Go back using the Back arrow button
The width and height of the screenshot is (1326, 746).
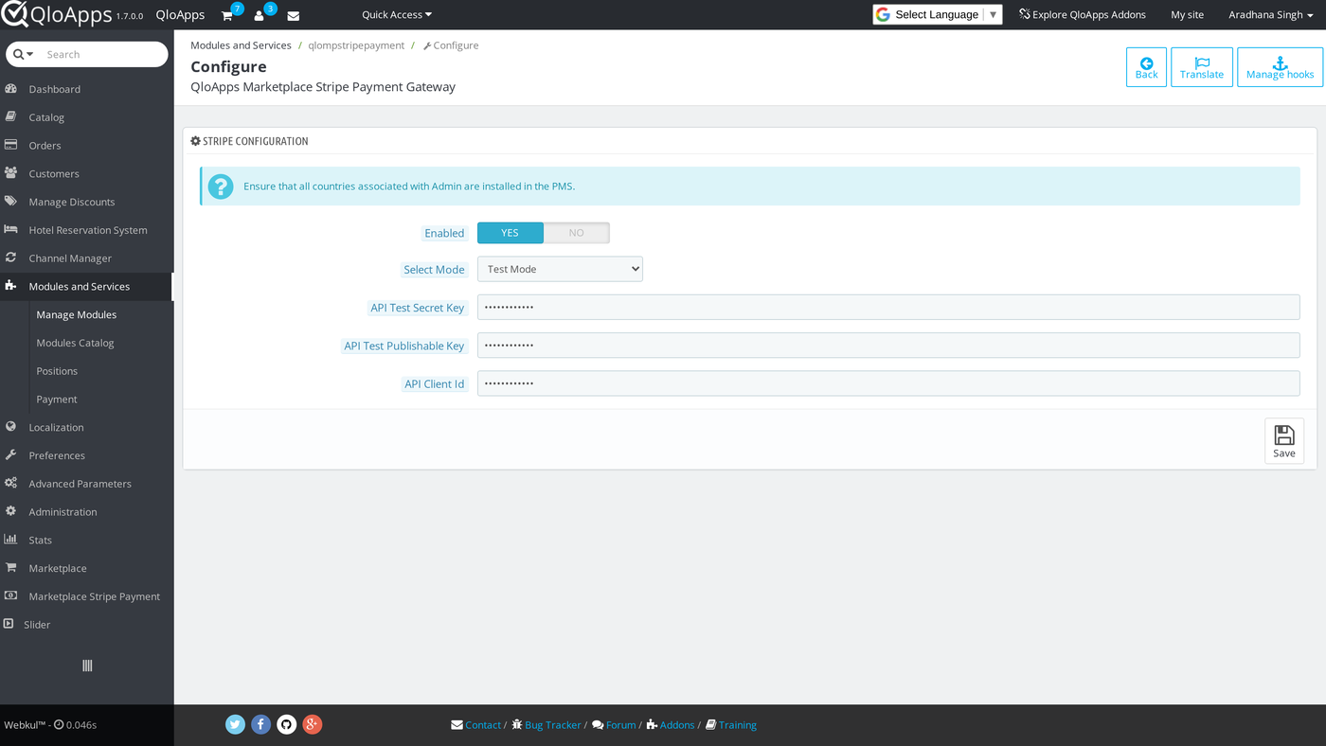1146,67
